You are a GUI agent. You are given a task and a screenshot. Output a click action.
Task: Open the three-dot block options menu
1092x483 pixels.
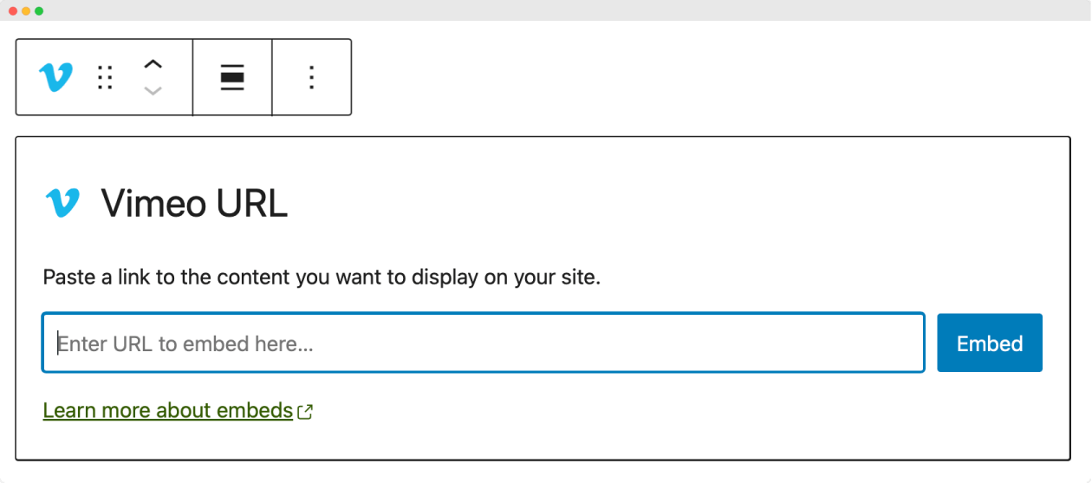312,77
